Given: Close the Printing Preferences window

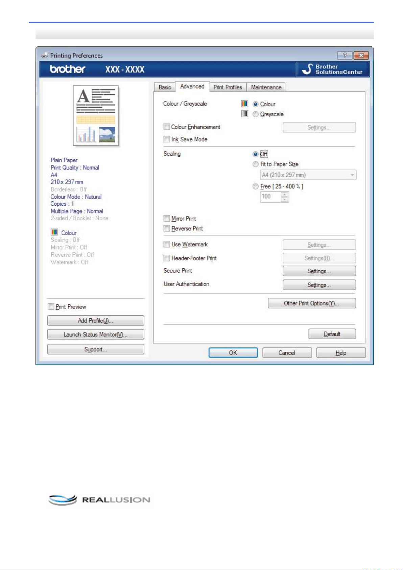Looking at the screenshot, I should pos(361,55).
